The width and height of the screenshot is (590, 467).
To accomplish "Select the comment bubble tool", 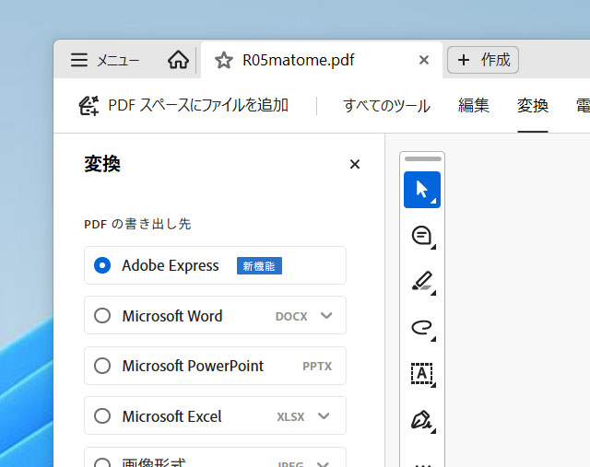I will pos(422,236).
